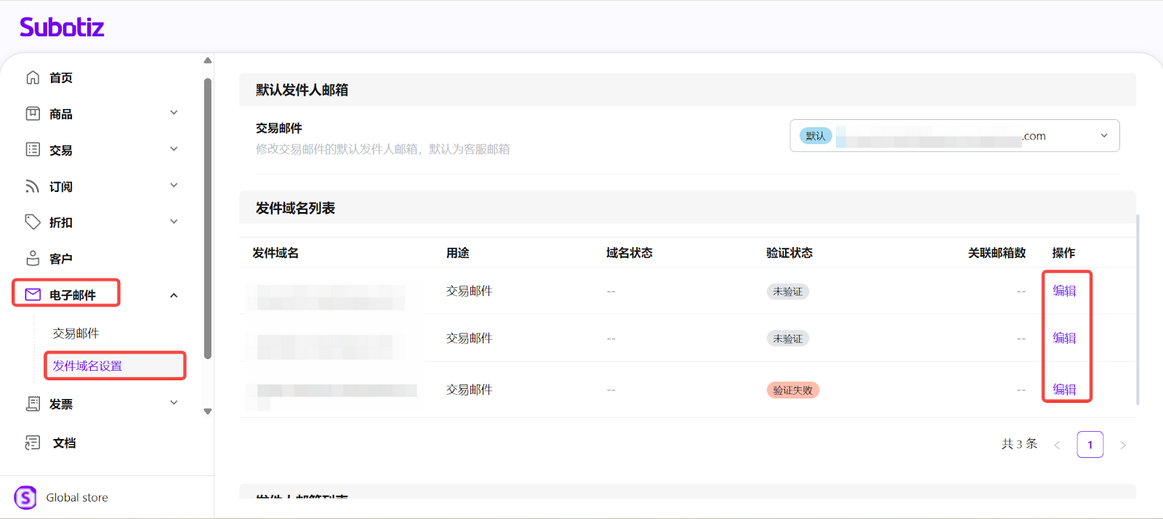Viewport: 1163px width, 519px height.
Task: Click 编辑 for the first domain row
Action: point(1064,291)
